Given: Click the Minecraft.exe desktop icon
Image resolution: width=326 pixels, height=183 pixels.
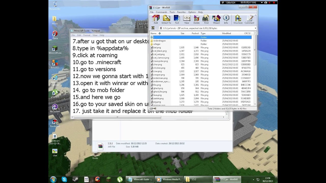Looking at the screenshot, I should pyautogui.click(x=55, y=50).
